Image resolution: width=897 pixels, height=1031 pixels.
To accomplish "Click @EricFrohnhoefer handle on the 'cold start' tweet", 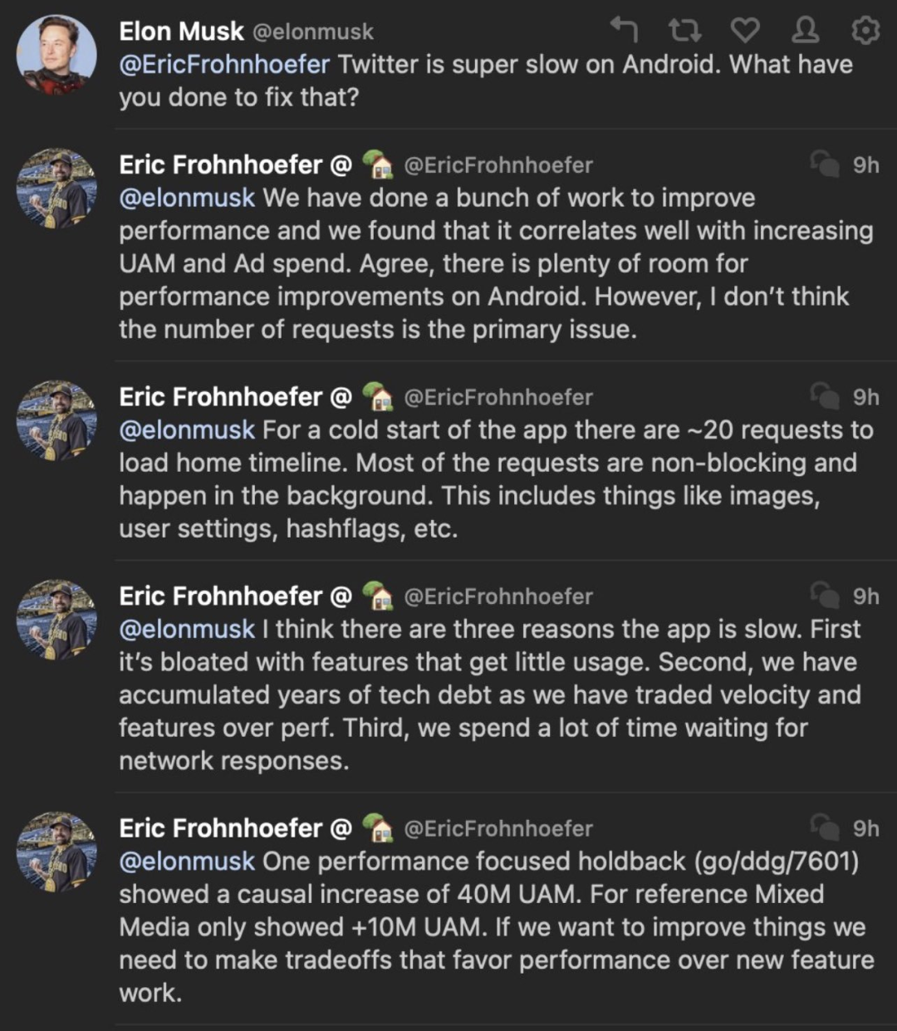I will pyautogui.click(x=498, y=397).
